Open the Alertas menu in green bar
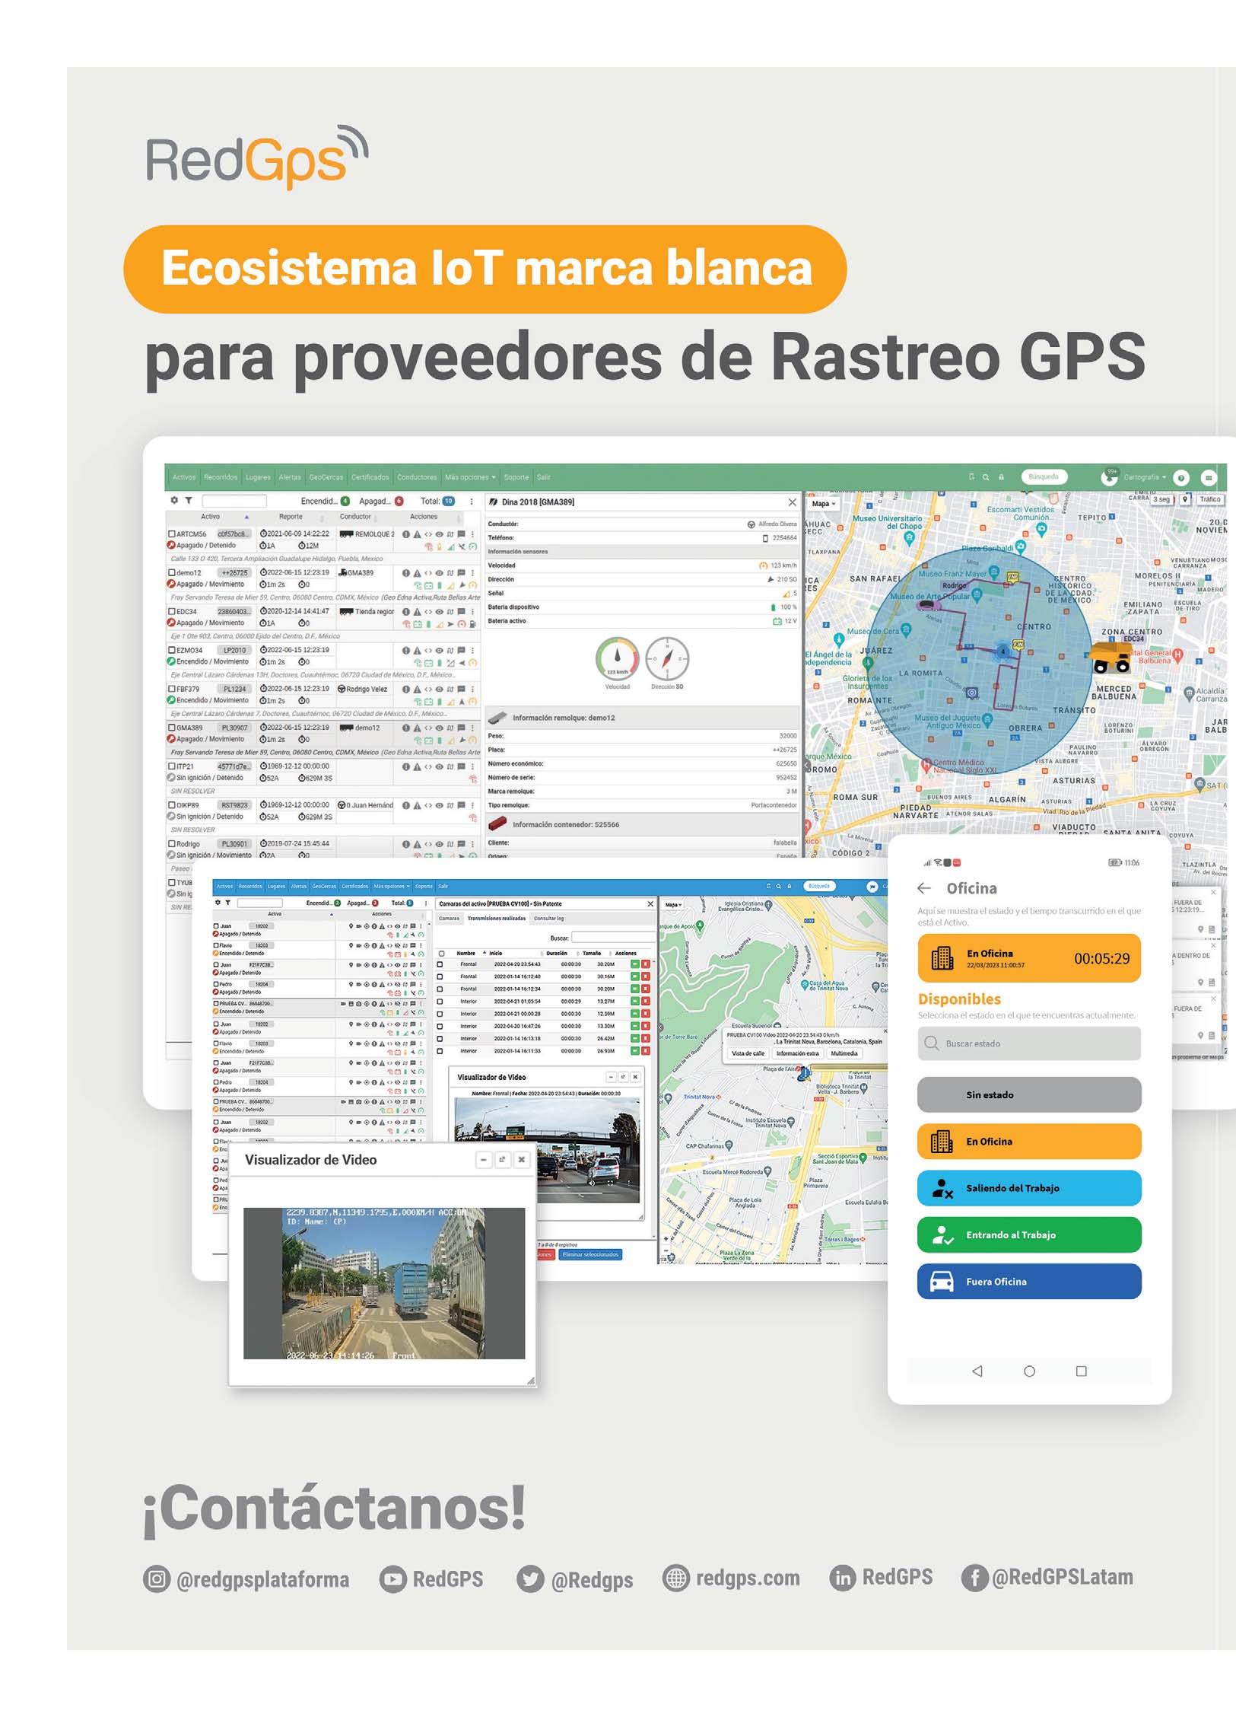The image size is (1236, 1717). pyautogui.click(x=290, y=478)
